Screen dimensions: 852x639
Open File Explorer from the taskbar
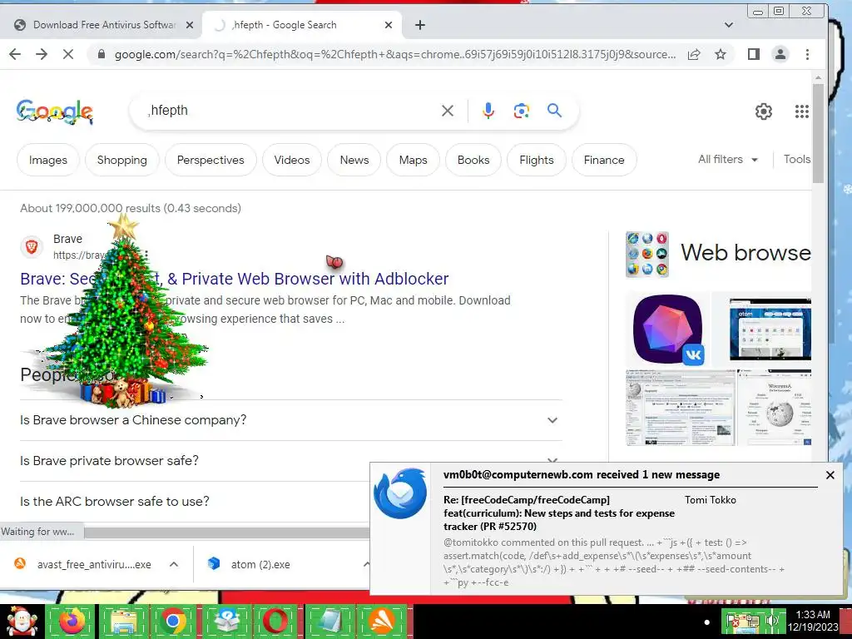coord(123,622)
